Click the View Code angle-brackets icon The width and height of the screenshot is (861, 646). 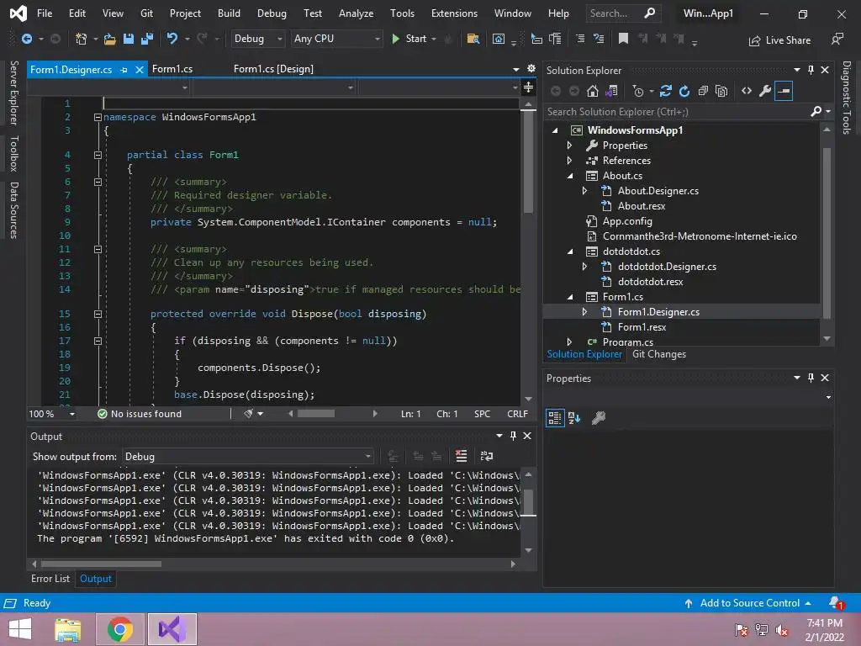coord(747,91)
